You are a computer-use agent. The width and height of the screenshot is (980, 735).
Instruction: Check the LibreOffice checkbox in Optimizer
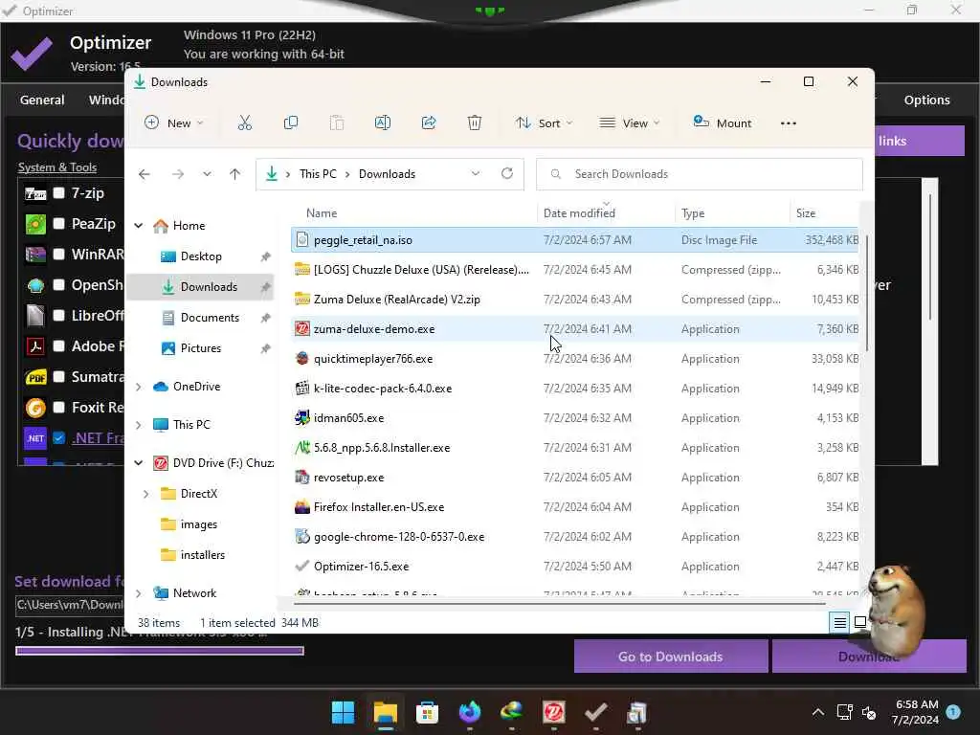(x=58, y=315)
